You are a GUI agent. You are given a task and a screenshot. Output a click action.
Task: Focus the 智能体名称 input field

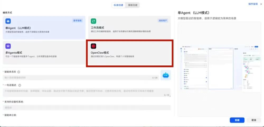[x=81, y=78]
